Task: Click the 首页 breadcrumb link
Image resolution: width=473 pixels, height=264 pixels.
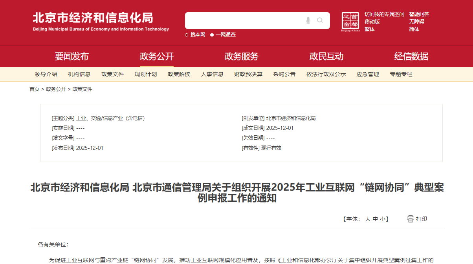Action: [x=35, y=89]
